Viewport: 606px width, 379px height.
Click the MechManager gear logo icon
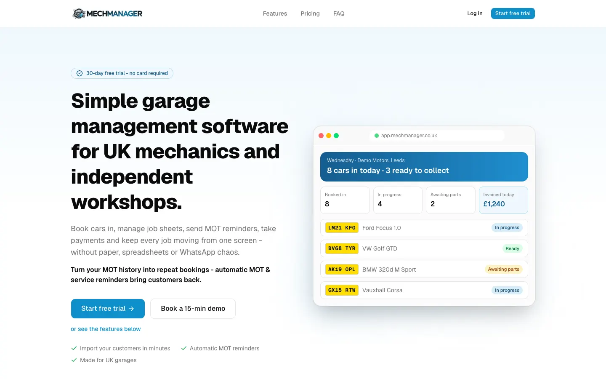(79, 13)
